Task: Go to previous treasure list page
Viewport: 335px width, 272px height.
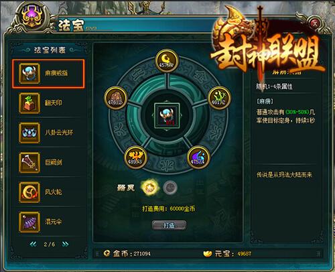Action: pyautogui.click(x=33, y=244)
